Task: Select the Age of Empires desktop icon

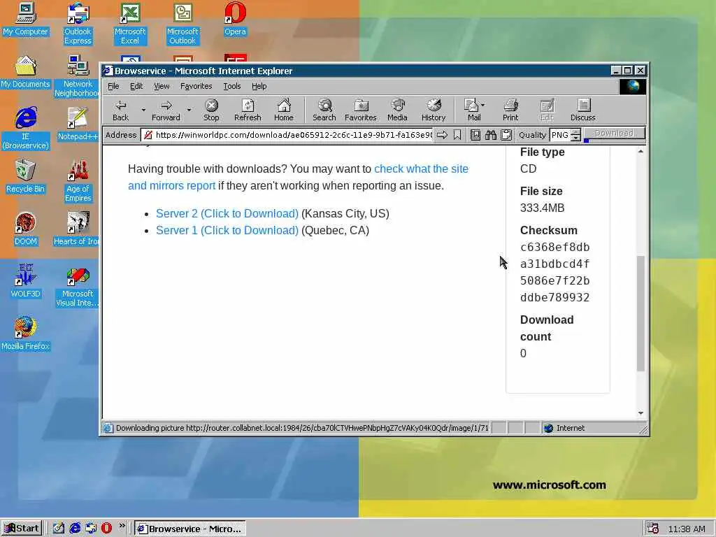Action: pyautogui.click(x=78, y=180)
